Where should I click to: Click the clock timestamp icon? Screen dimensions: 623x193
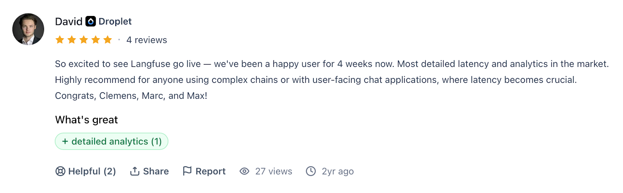[311, 171]
